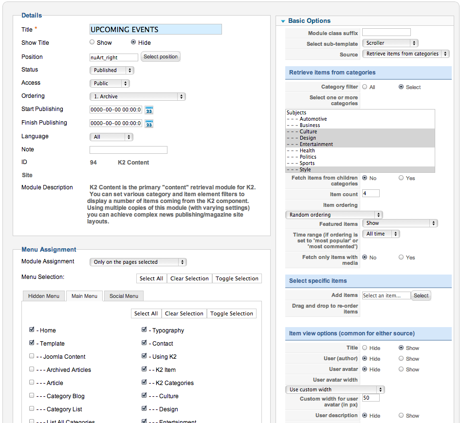
Task: Select Politics in the categories list
Action: tap(360, 157)
